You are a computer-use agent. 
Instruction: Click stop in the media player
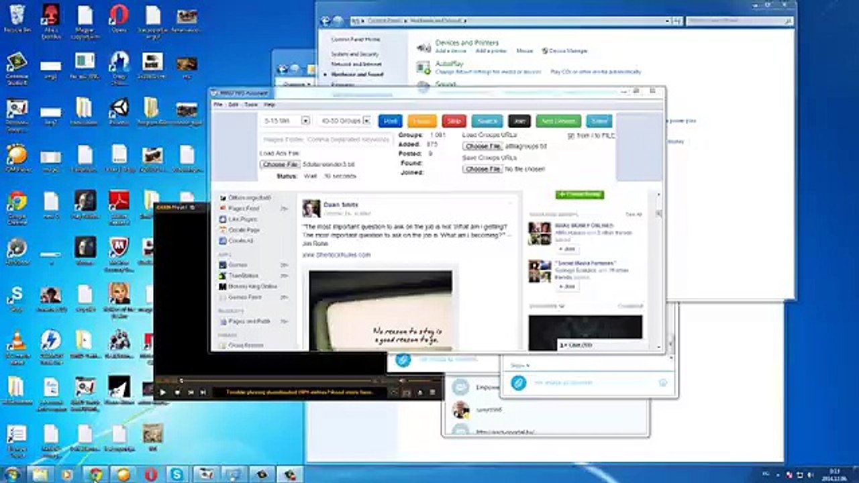coord(178,392)
